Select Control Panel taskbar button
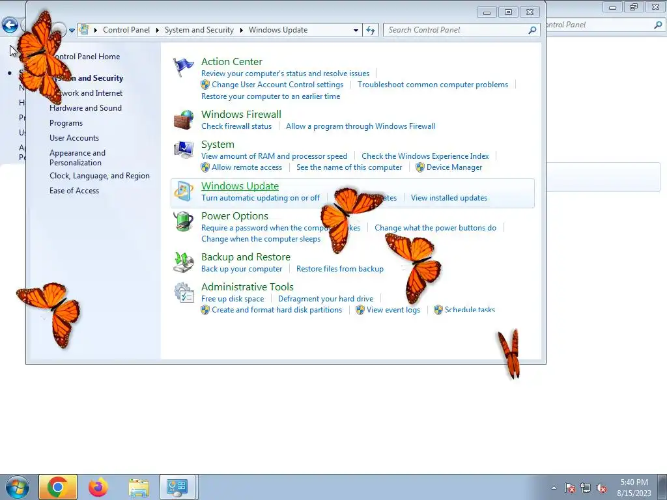The image size is (667, 500). tap(177, 487)
